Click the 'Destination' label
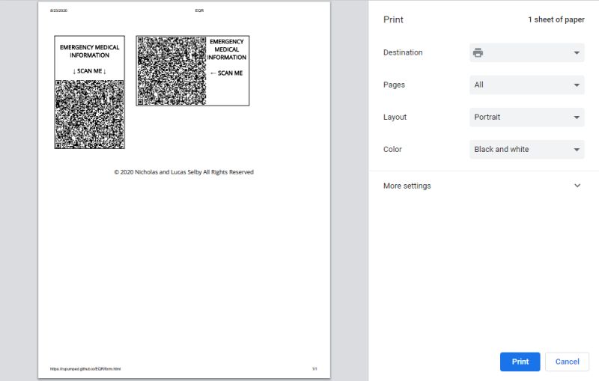Screen dimensions: 599x381 (403, 52)
